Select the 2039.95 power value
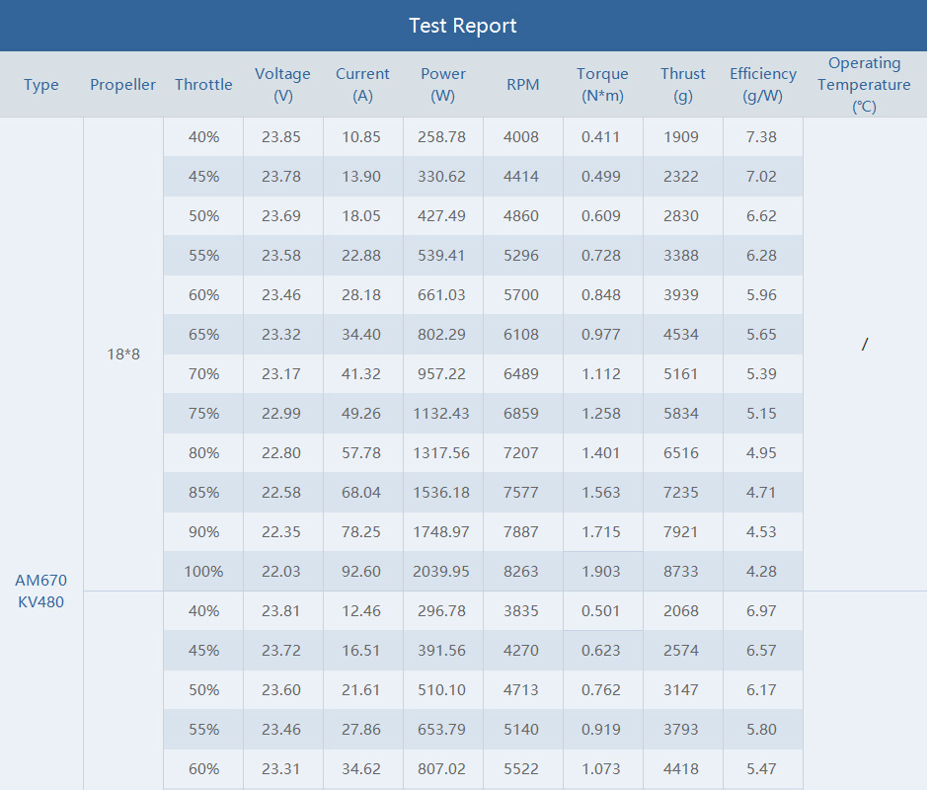The height and width of the screenshot is (790, 930). pos(443,571)
